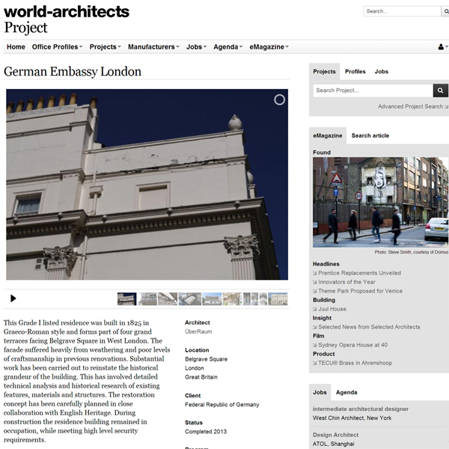Screen dimensions: 449x449
Task: Click the main embassy facade photo
Action: tap(147, 184)
